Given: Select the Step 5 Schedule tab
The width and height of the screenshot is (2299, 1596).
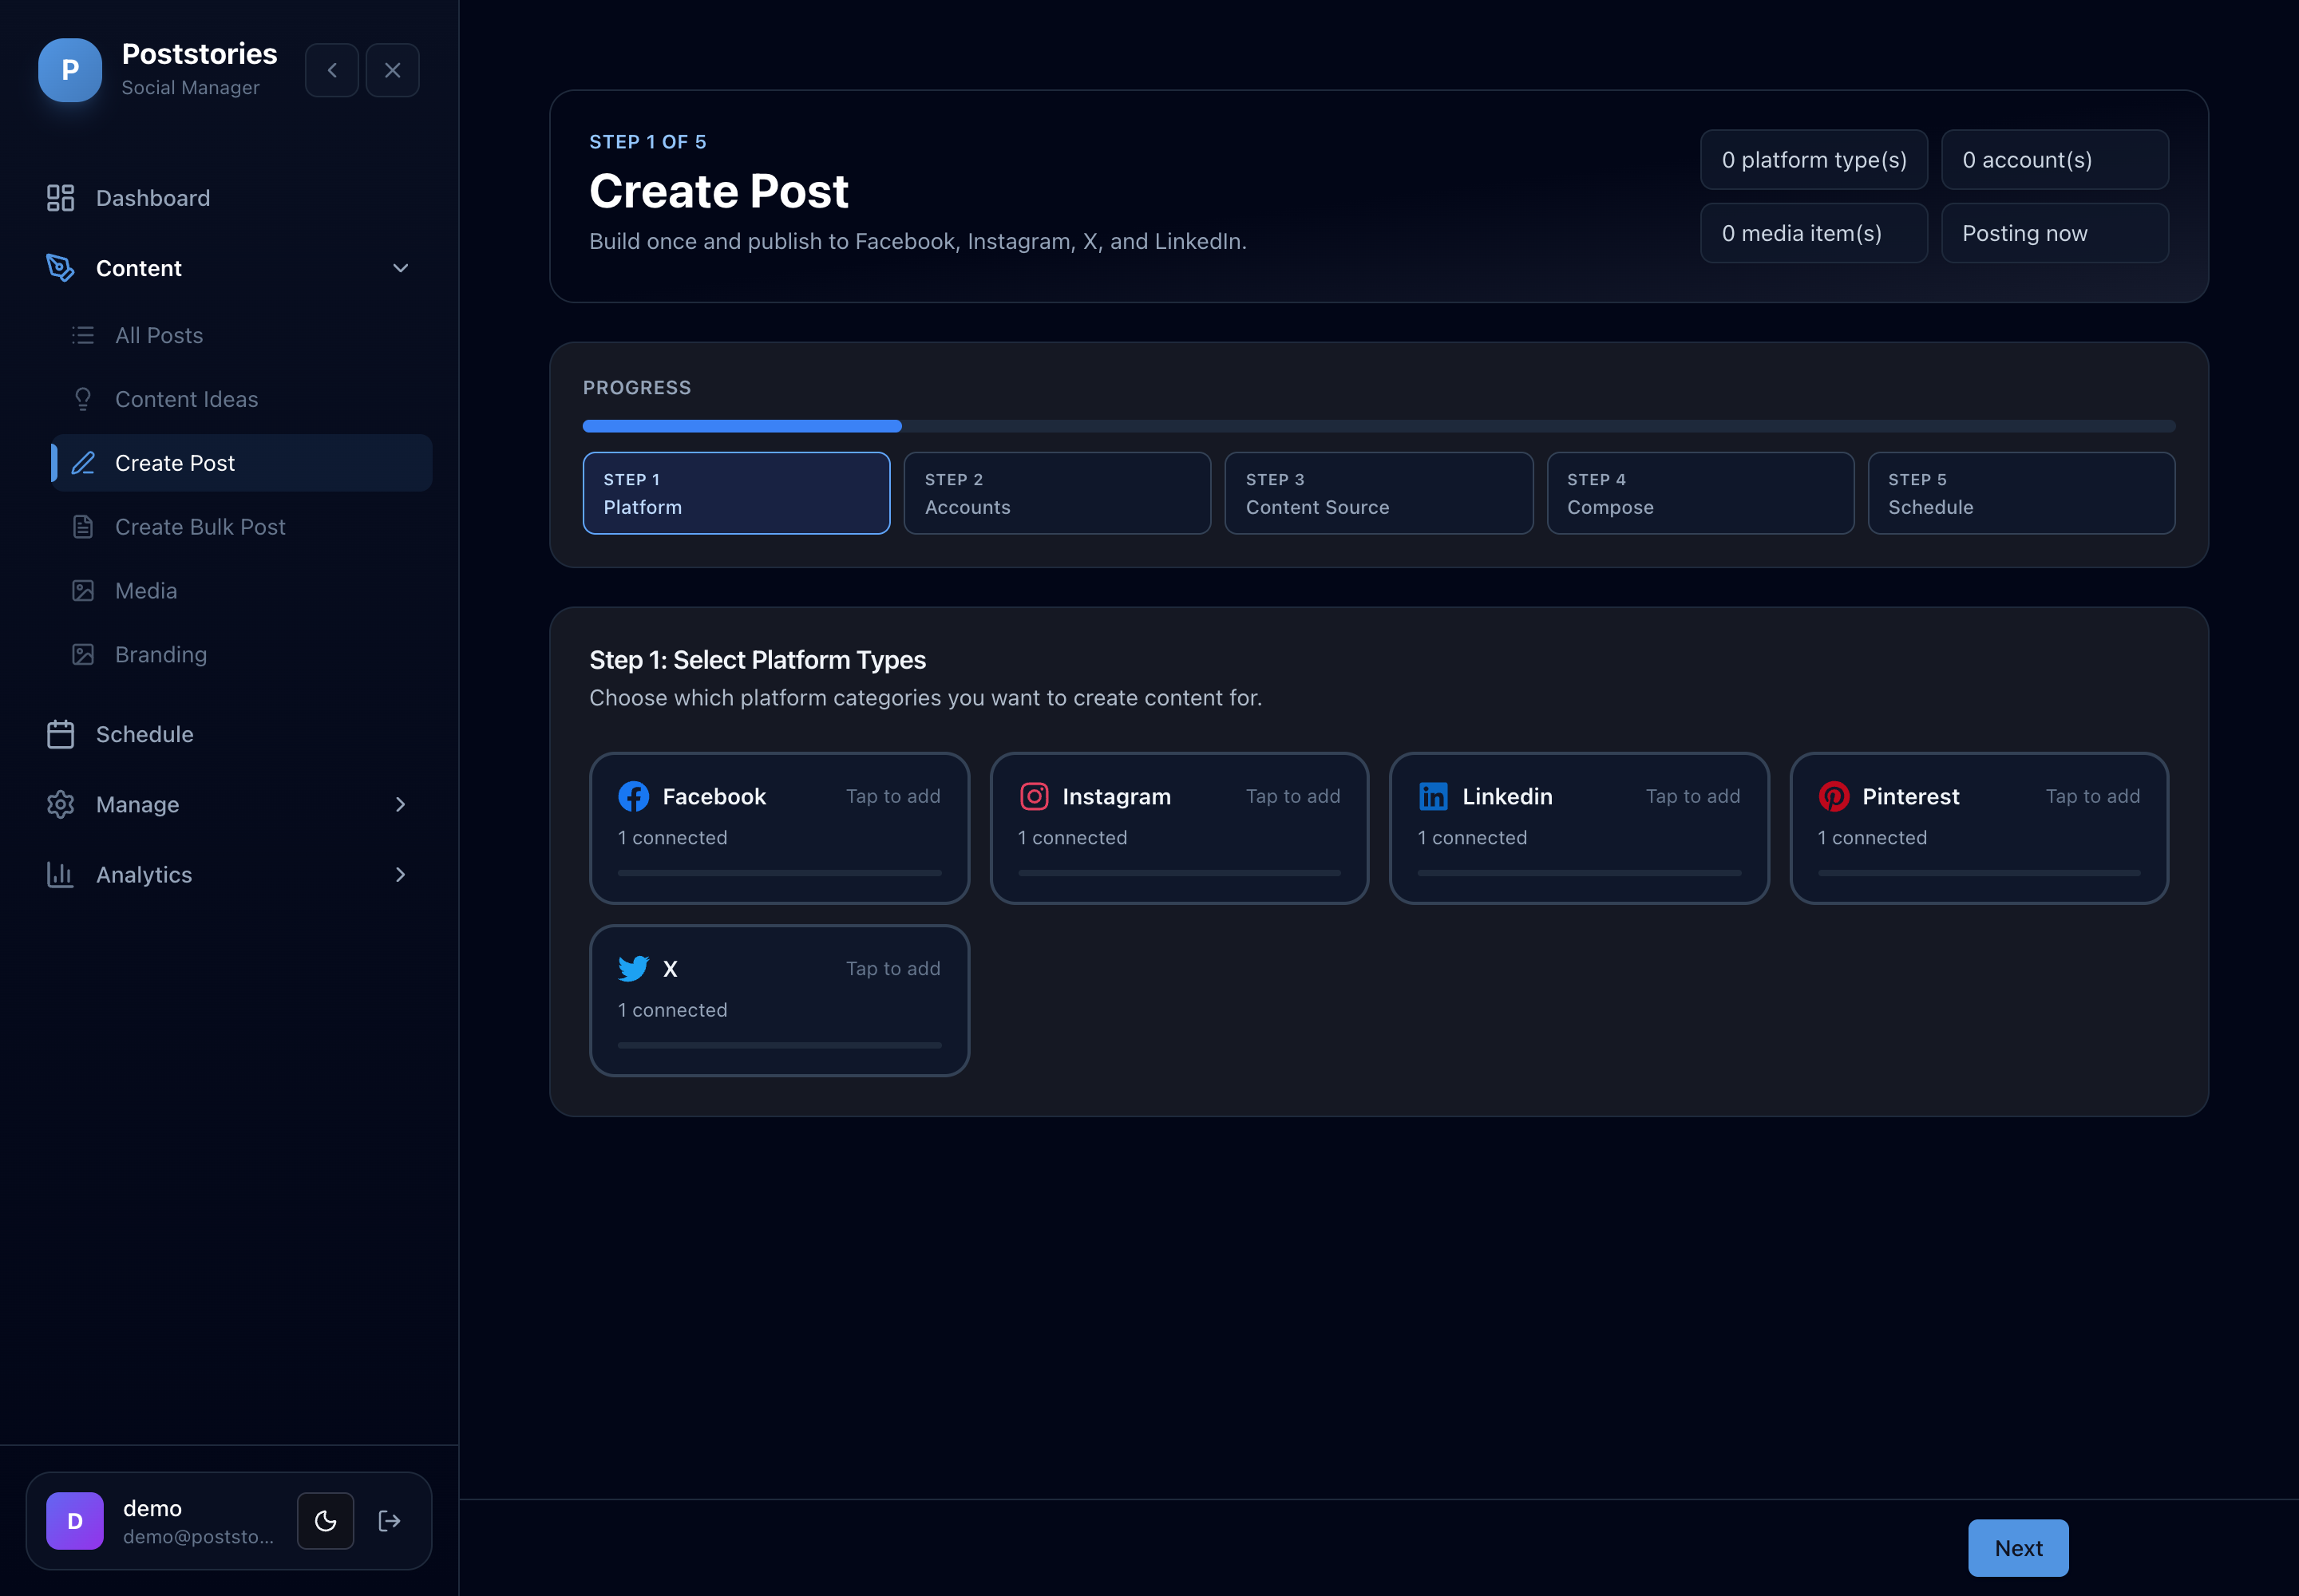Looking at the screenshot, I should [2022, 493].
